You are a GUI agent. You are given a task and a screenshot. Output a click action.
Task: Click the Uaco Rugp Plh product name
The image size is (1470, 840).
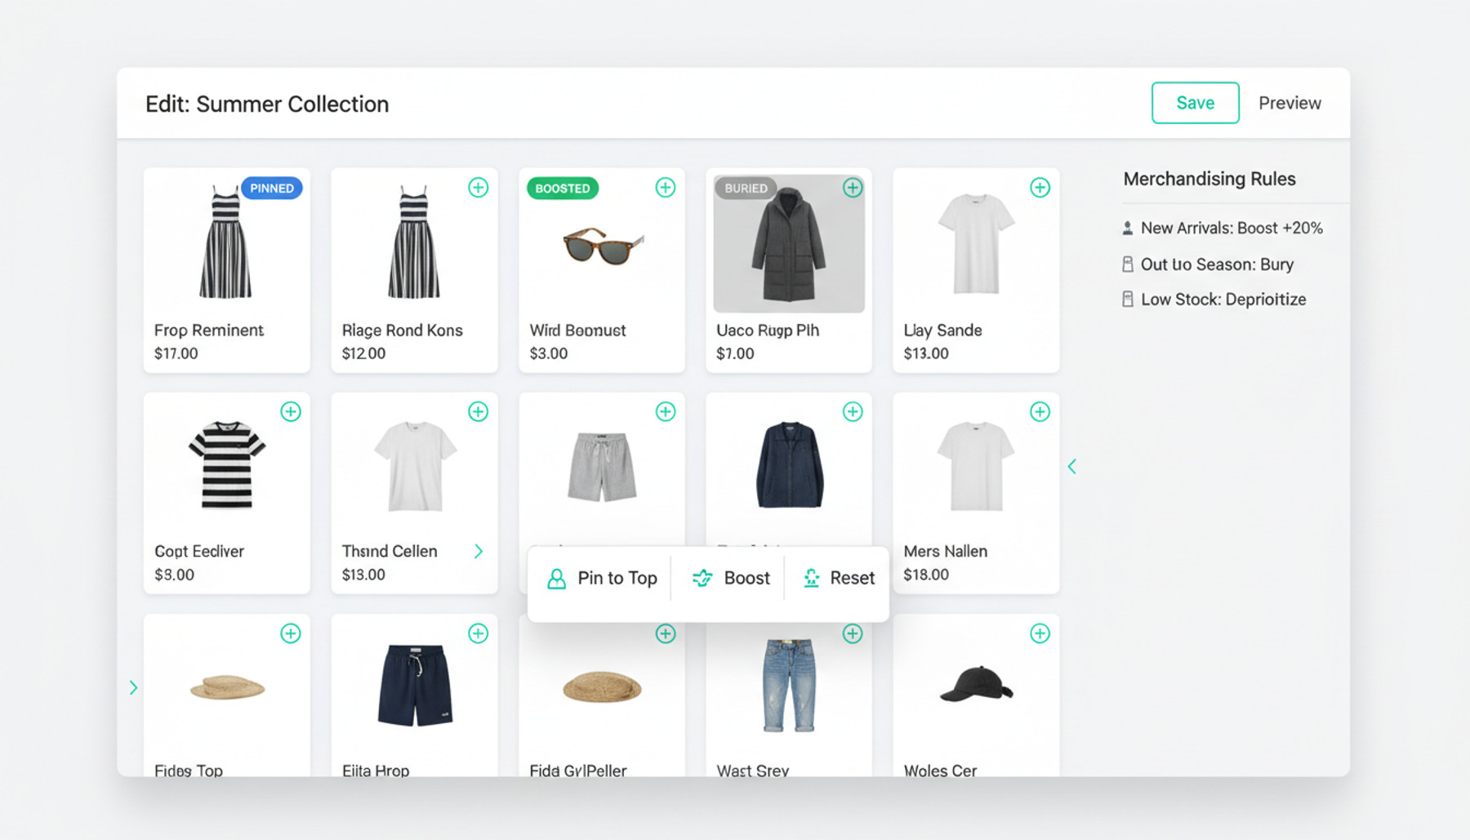[768, 331]
